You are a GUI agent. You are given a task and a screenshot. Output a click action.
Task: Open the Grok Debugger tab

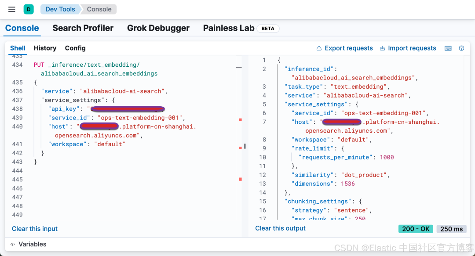tap(158, 28)
